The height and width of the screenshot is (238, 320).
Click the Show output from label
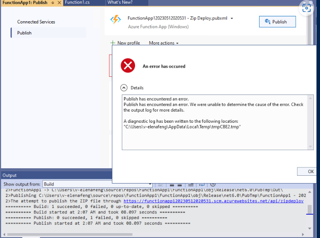click(x=22, y=184)
